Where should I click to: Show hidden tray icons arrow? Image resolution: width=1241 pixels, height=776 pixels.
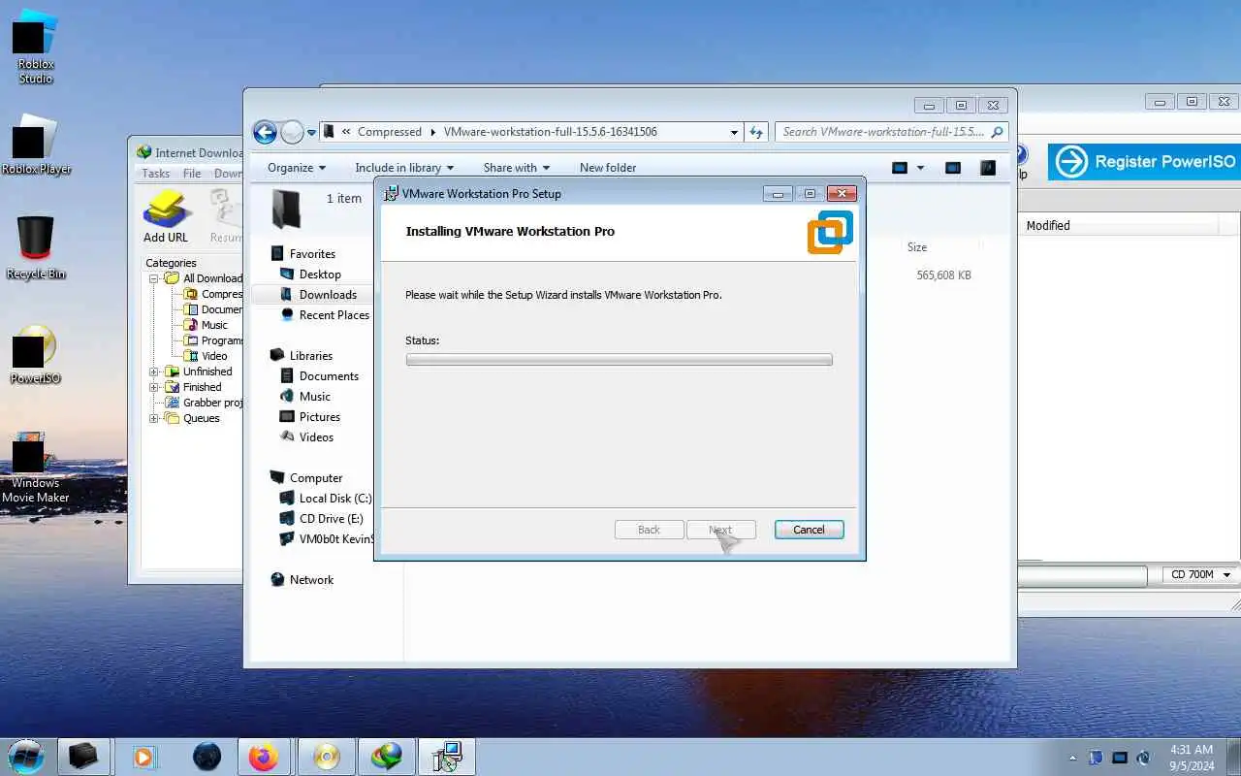click(x=1072, y=758)
